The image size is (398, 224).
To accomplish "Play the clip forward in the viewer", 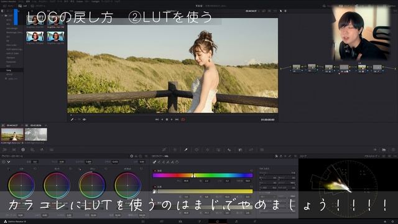I will pos(172,119).
